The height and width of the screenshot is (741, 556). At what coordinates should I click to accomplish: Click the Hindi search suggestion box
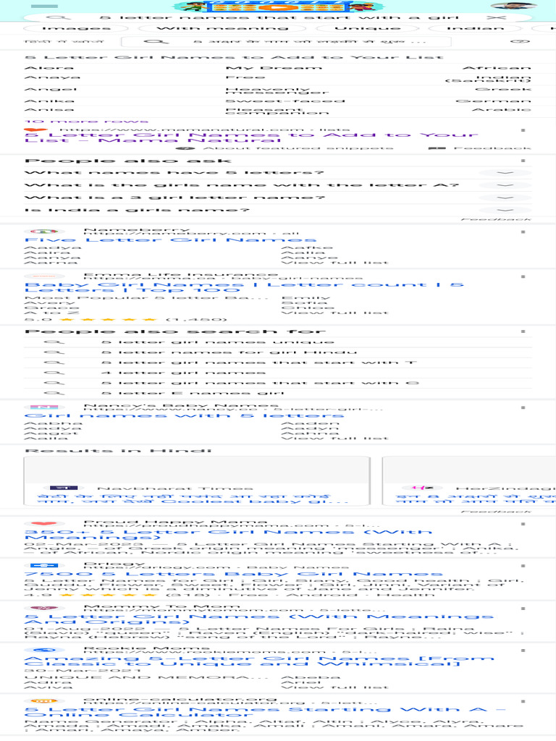tap(287, 41)
